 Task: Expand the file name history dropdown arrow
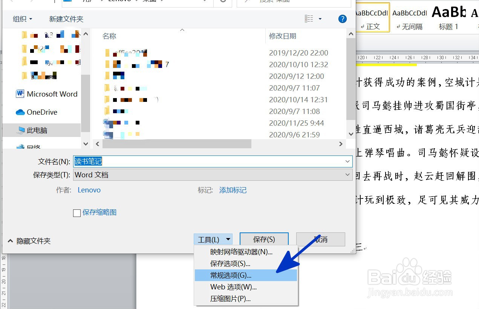(x=347, y=161)
